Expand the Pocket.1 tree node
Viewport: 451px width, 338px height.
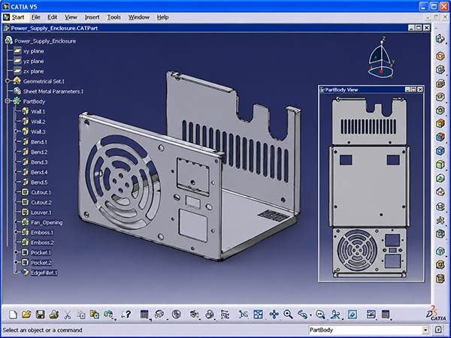[16, 252]
